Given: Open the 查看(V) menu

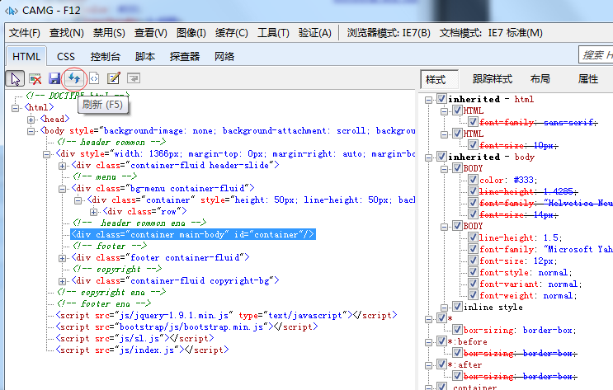Looking at the screenshot, I should point(150,33).
